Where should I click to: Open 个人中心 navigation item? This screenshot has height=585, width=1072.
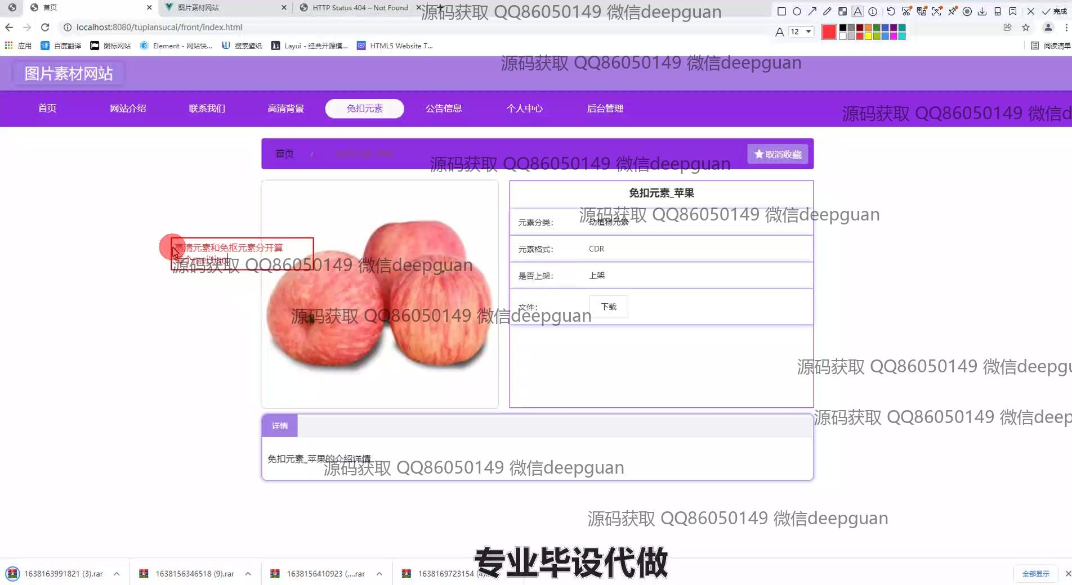[x=524, y=109]
